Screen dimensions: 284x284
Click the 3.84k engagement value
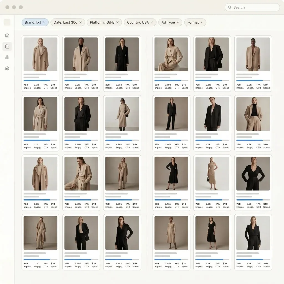pyautogui.click(x=119, y=263)
